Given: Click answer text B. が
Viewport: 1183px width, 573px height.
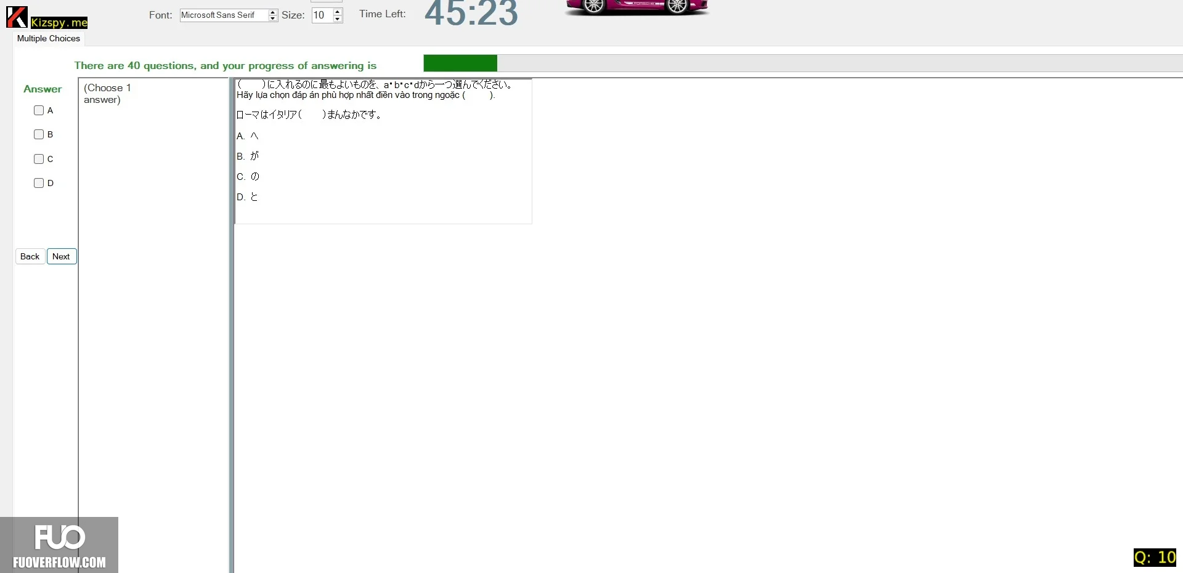Looking at the screenshot, I should [x=248, y=156].
